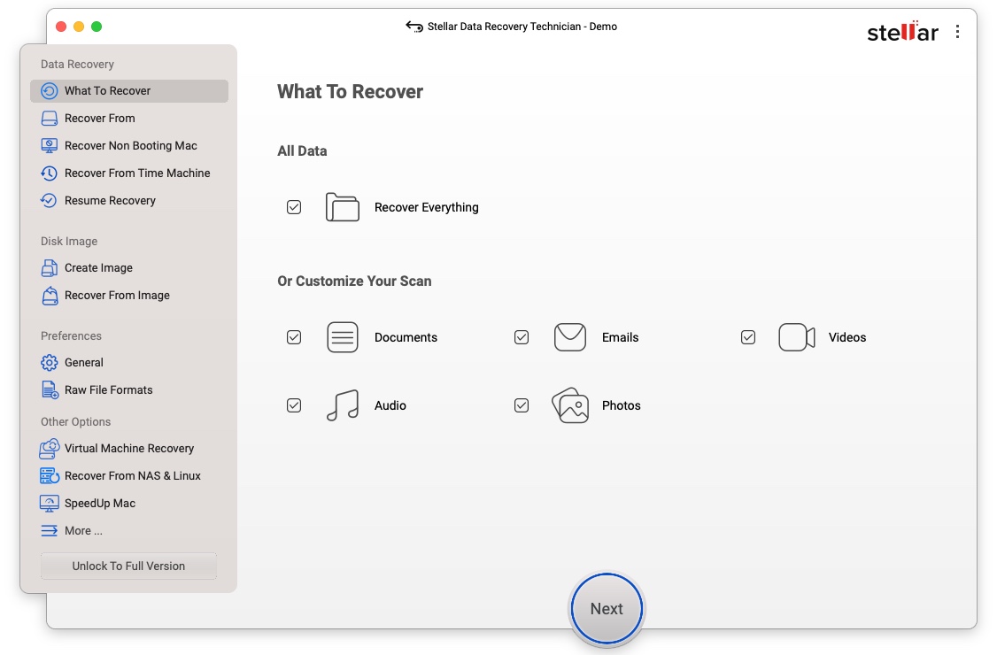Uncheck the Emails checkbox

click(x=522, y=337)
